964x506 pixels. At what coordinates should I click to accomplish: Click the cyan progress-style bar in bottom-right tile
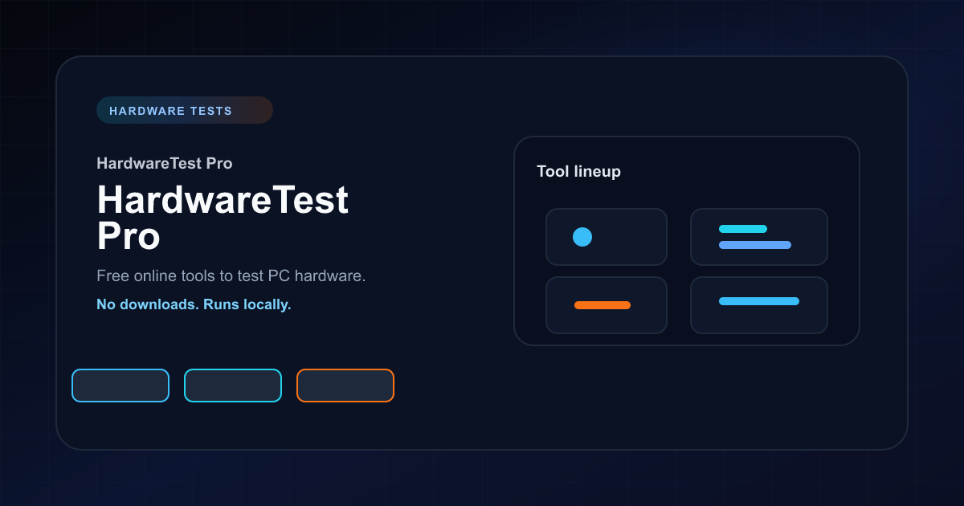[x=759, y=302]
